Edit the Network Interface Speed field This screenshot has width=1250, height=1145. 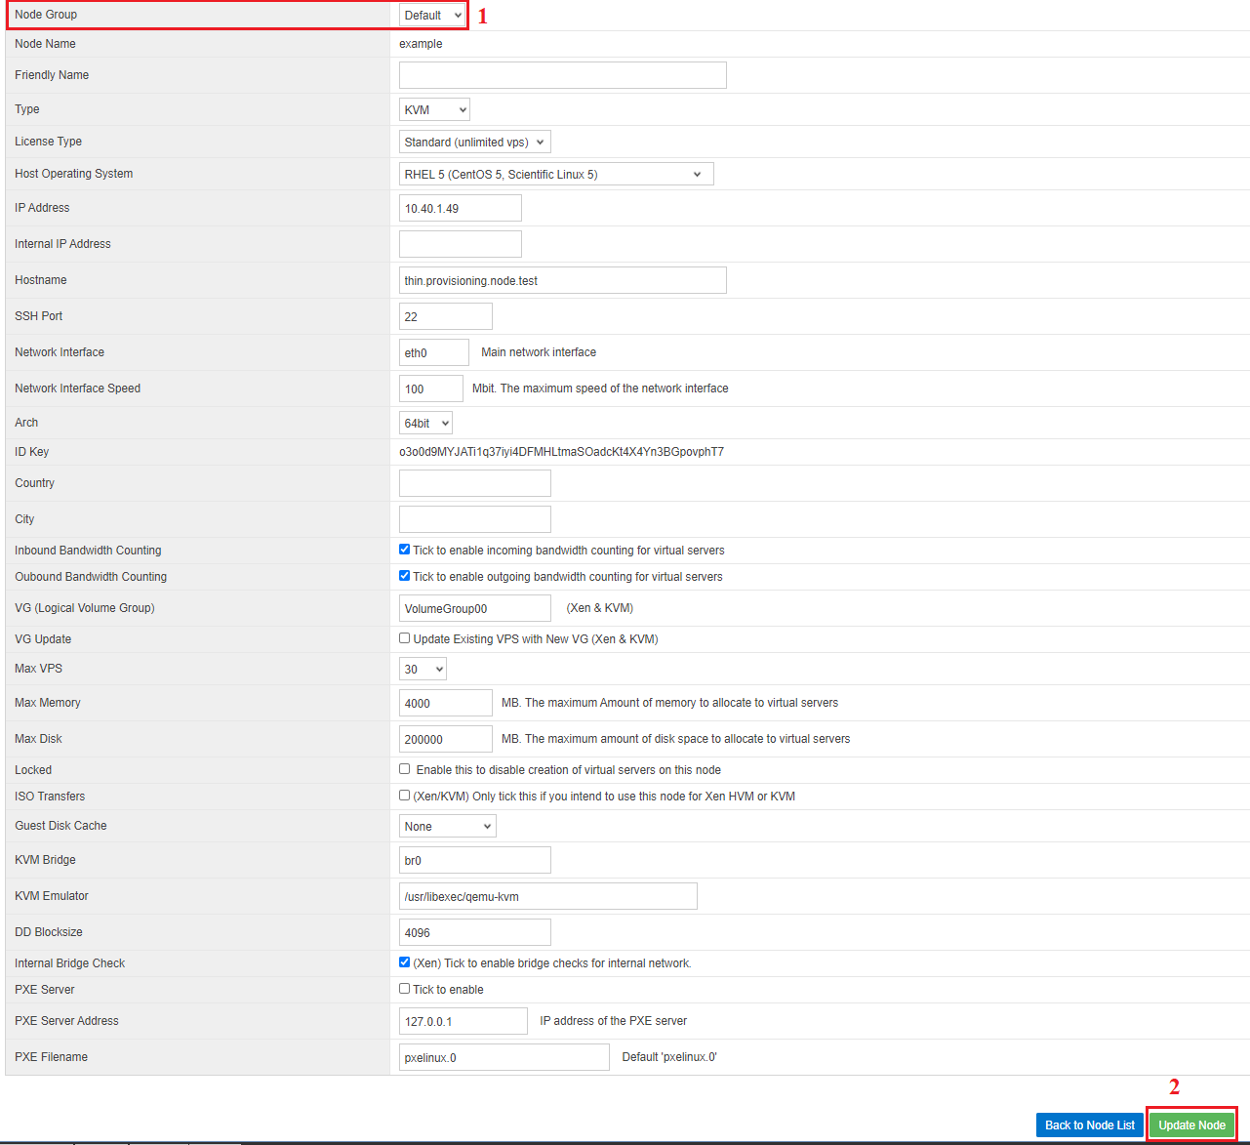pyautogui.click(x=431, y=388)
